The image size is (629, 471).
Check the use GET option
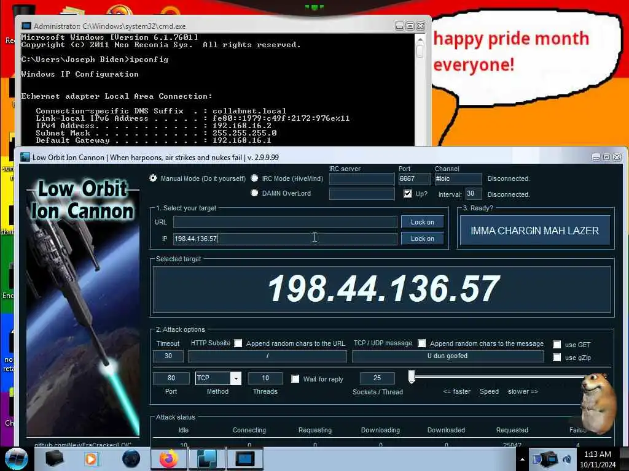pyautogui.click(x=557, y=345)
